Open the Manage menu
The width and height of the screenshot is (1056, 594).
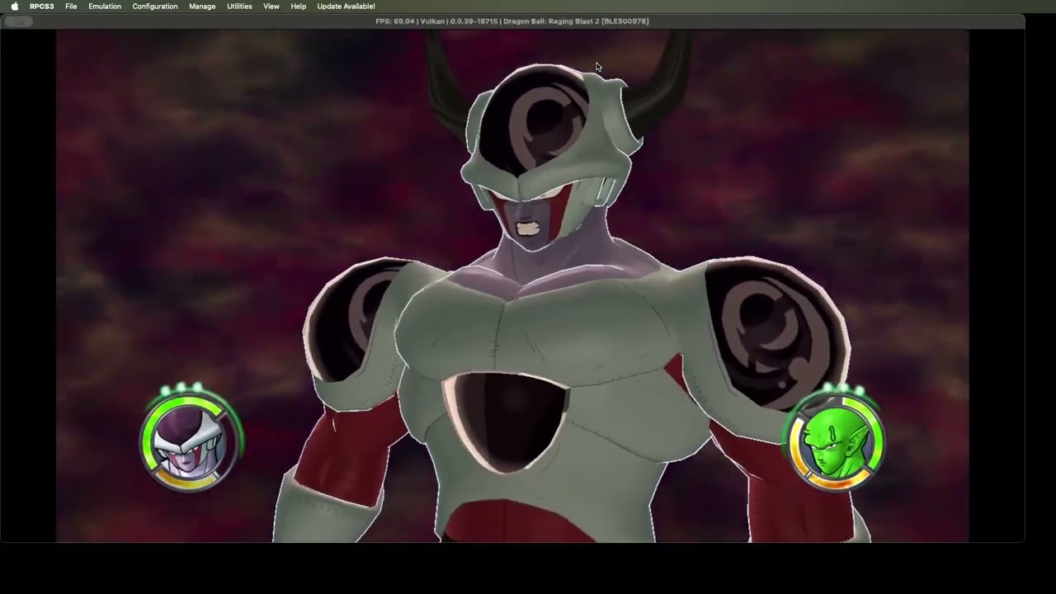(x=202, y=6)
